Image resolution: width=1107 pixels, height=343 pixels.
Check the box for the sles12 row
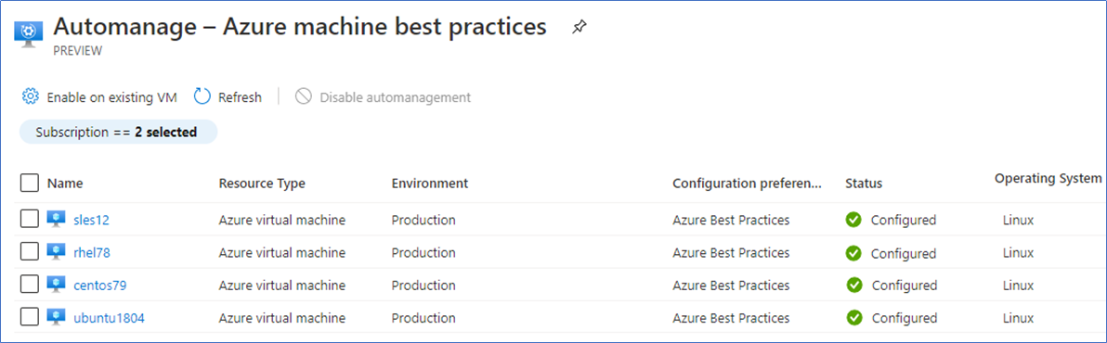click(x=29, y=220)
